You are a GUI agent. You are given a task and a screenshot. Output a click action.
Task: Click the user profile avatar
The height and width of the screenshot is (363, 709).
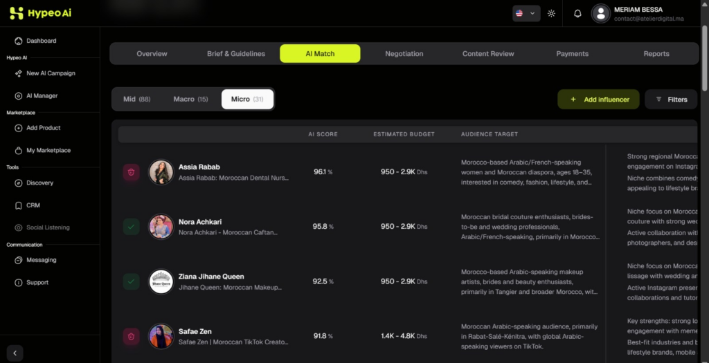pyautogui.click(x=601, y=14)
